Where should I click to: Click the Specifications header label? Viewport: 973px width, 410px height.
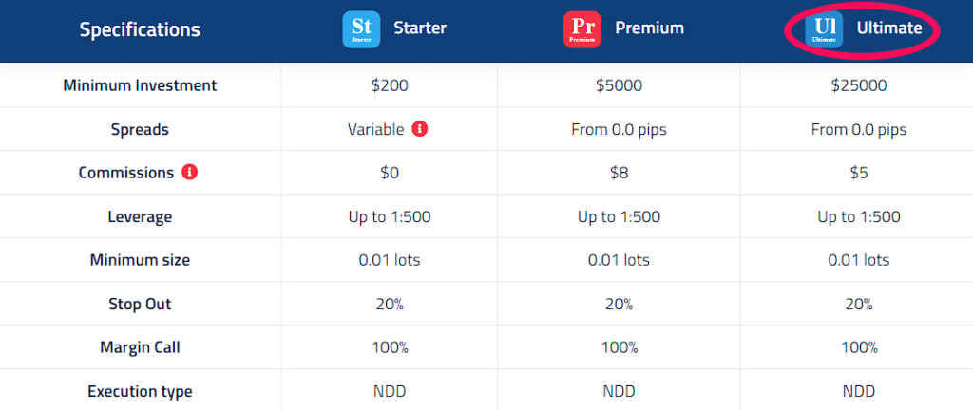pos(140,29)
